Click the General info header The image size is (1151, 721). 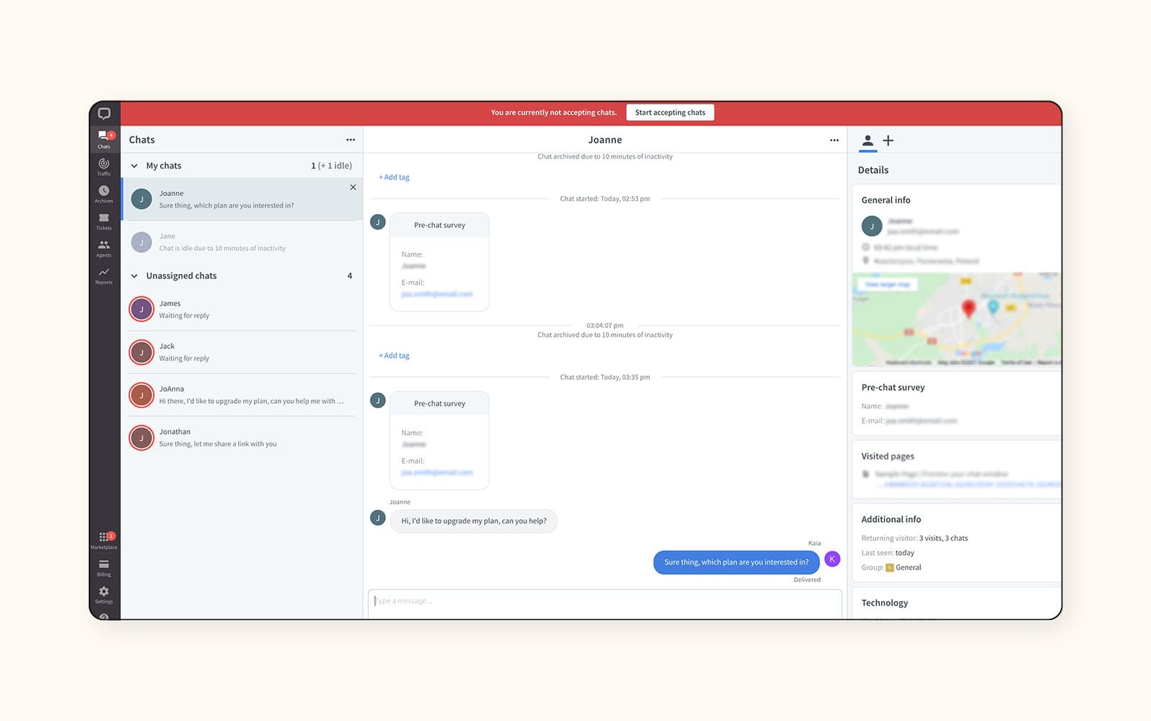[886, 200]
